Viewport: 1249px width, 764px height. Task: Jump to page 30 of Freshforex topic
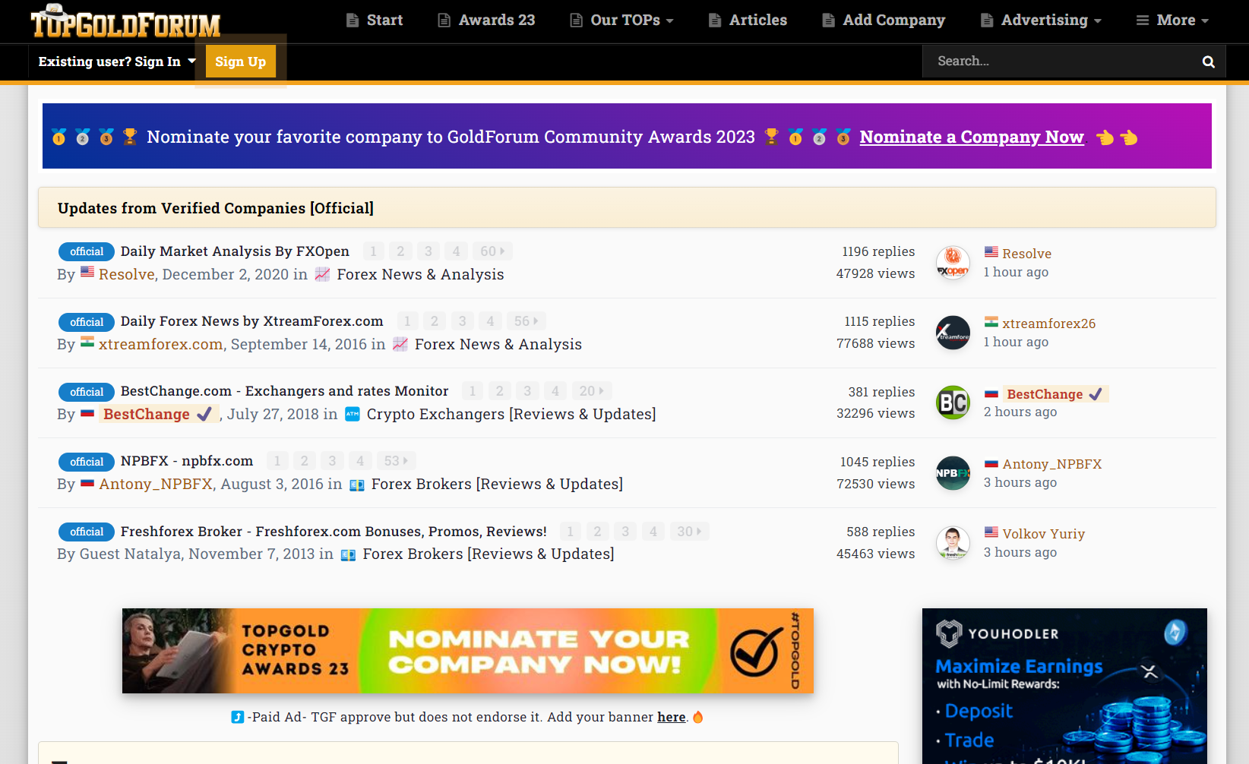(x=690, y=532)
